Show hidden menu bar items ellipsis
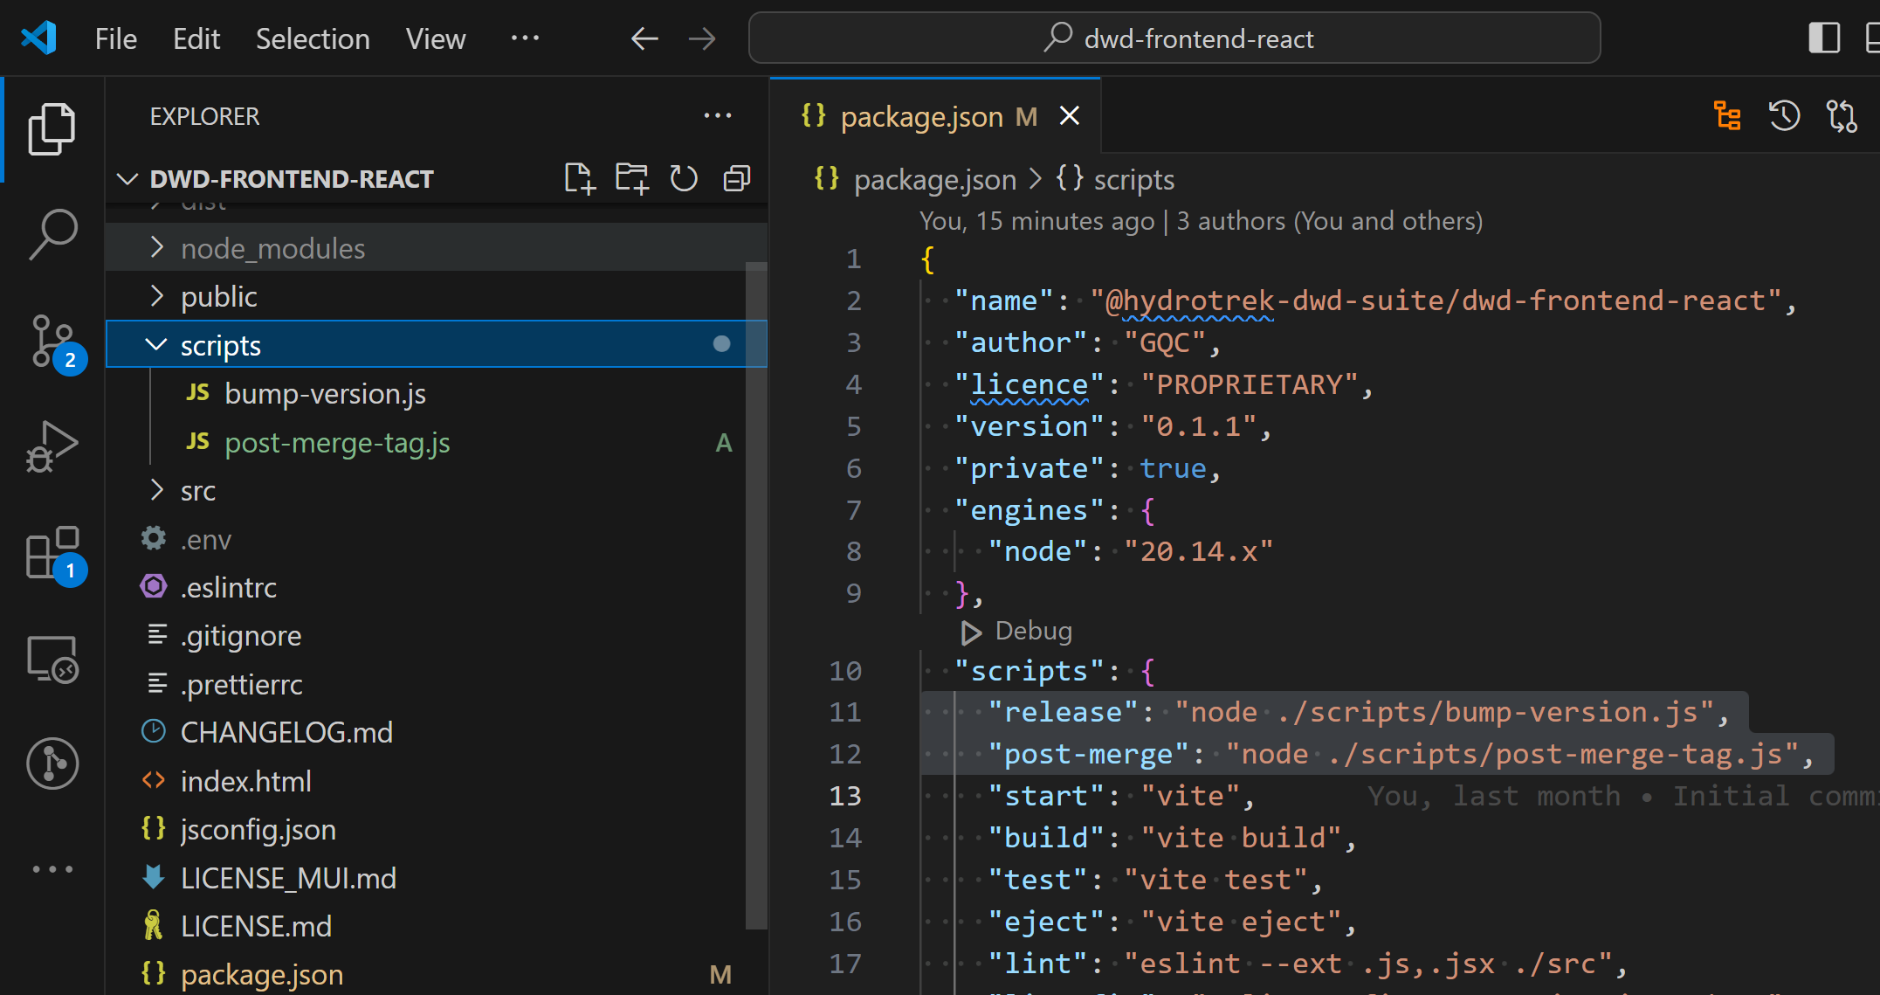 (525, 38)
